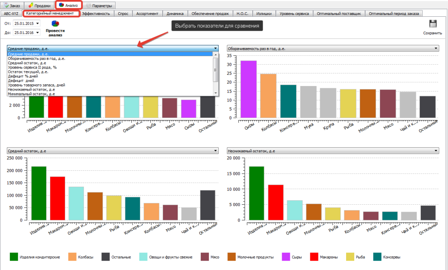Screen dimensions: 448x270
Task: Run analysis via the pie chart icon
Action: tap(55, 24)
